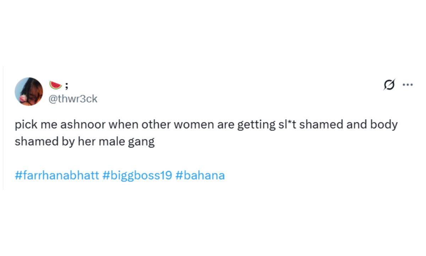Click the semicolon in the display name
This screenshot has height=256, width=426.
click(66, 85)
